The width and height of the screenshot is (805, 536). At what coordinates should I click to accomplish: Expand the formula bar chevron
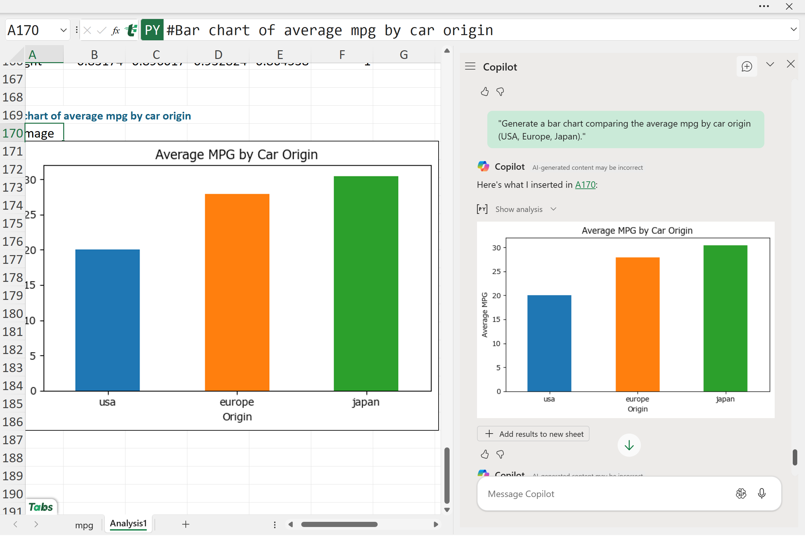coord(793,29)
